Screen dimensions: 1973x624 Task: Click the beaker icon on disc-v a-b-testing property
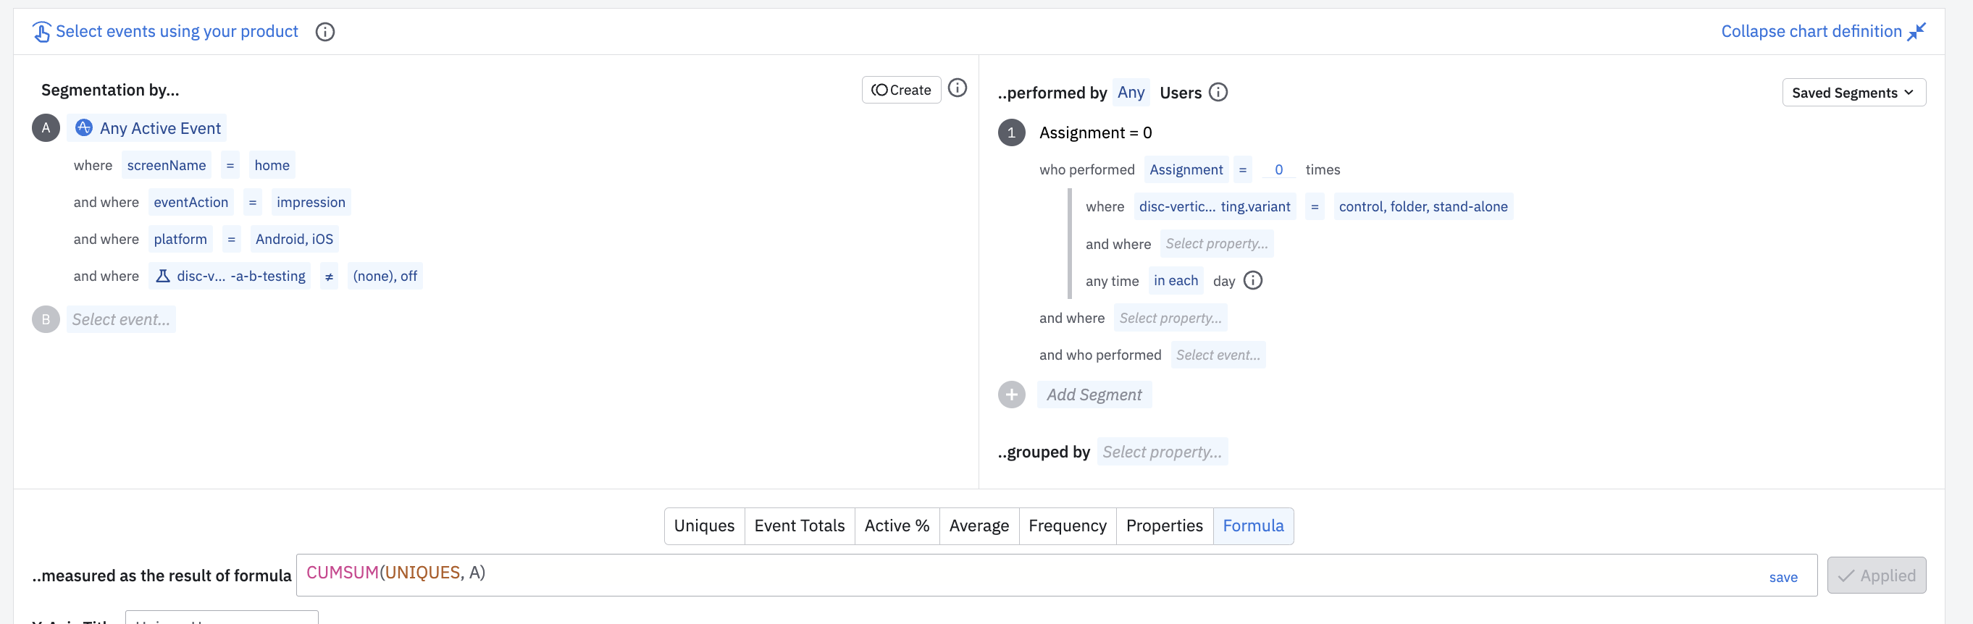click(x=162, y=277)
